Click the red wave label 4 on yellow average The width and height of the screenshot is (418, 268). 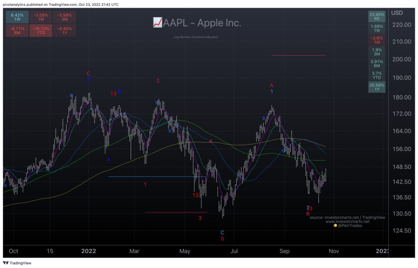[x=211, y=141]
